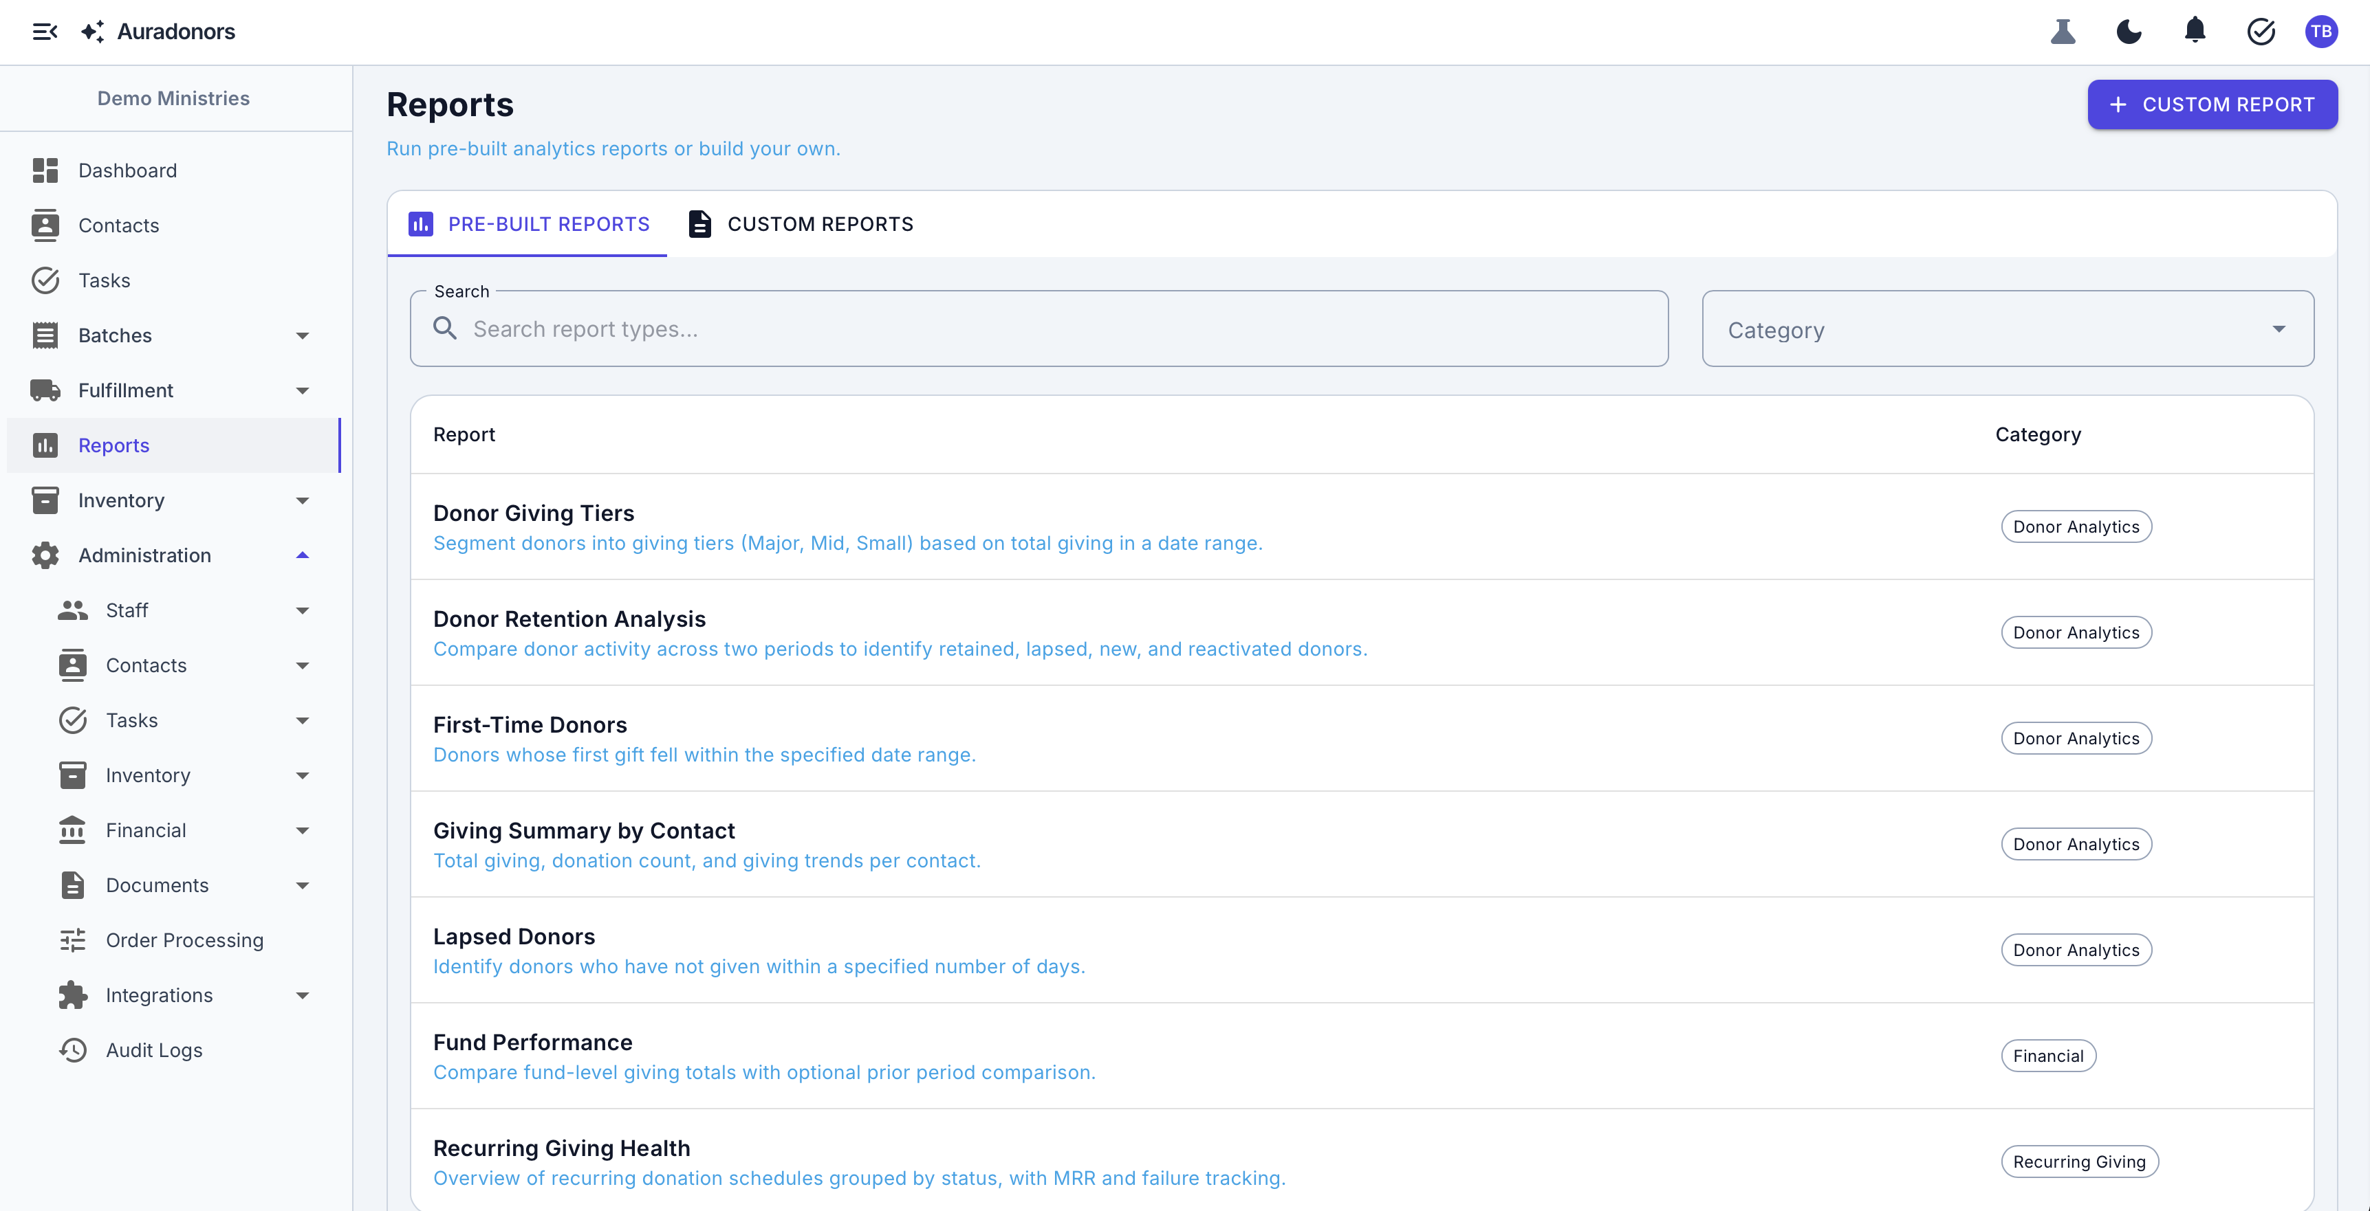Viewport: 2370px width, 1211px height.
Task: Open the Donor Retention Analysis report
Action: [x=569, y=620]
